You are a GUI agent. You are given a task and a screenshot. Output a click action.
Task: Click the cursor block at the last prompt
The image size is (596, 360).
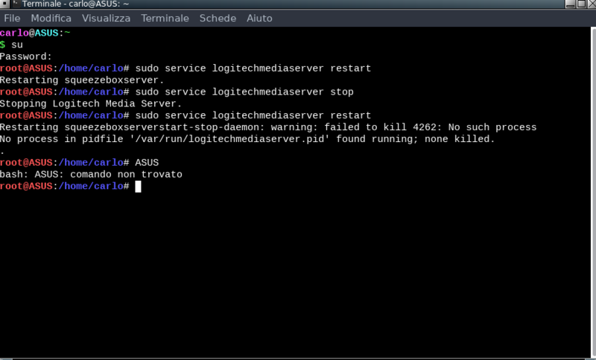(x=138, y=187)
